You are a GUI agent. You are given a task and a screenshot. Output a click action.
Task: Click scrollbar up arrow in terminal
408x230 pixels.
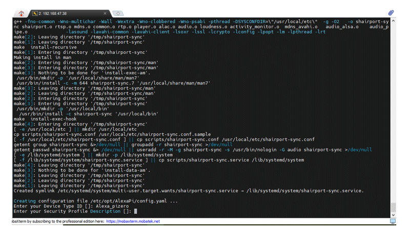(x=393, y=20)
